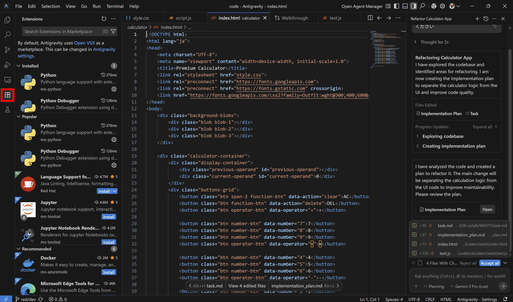Viewport: 513px width, 302px height.
Task: Open the Terminal menu
Action: pyautogui.click(x=115, y=6)
